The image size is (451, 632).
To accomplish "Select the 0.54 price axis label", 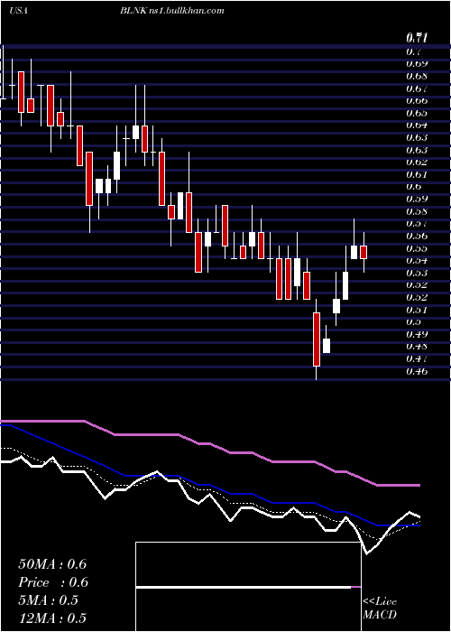I will tap(417, 261).
